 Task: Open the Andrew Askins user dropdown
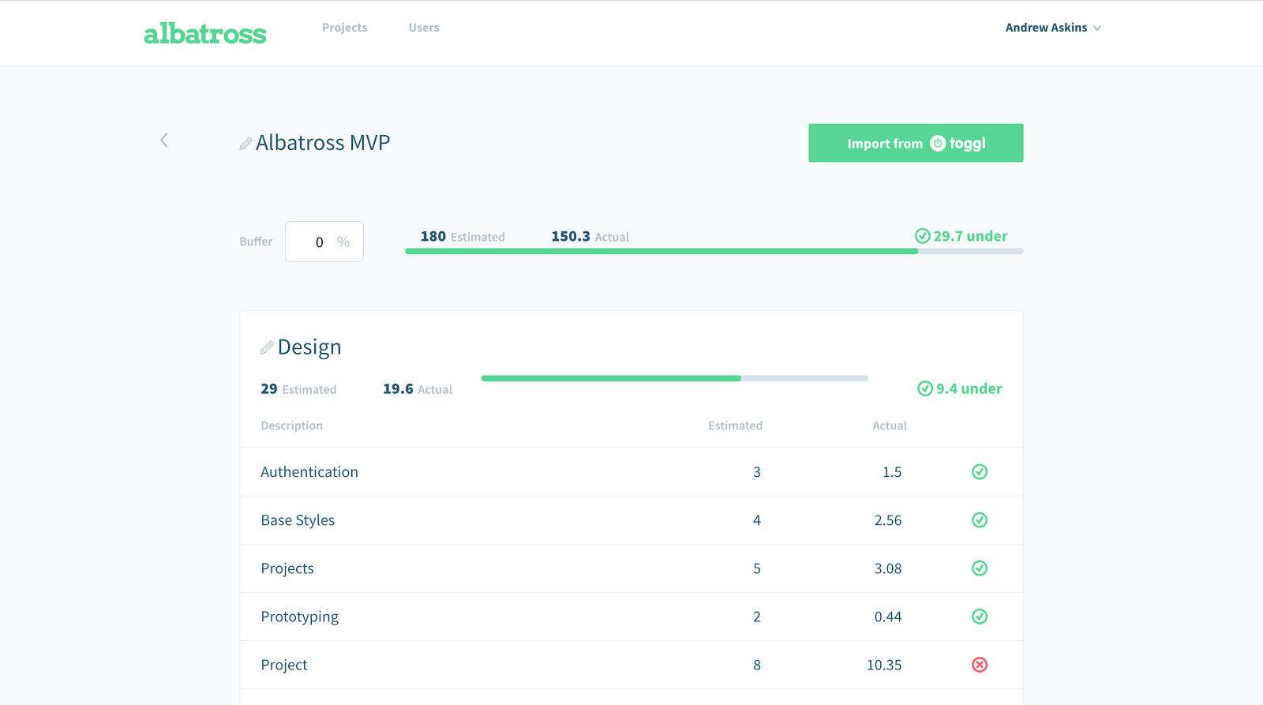(1053, 28)
